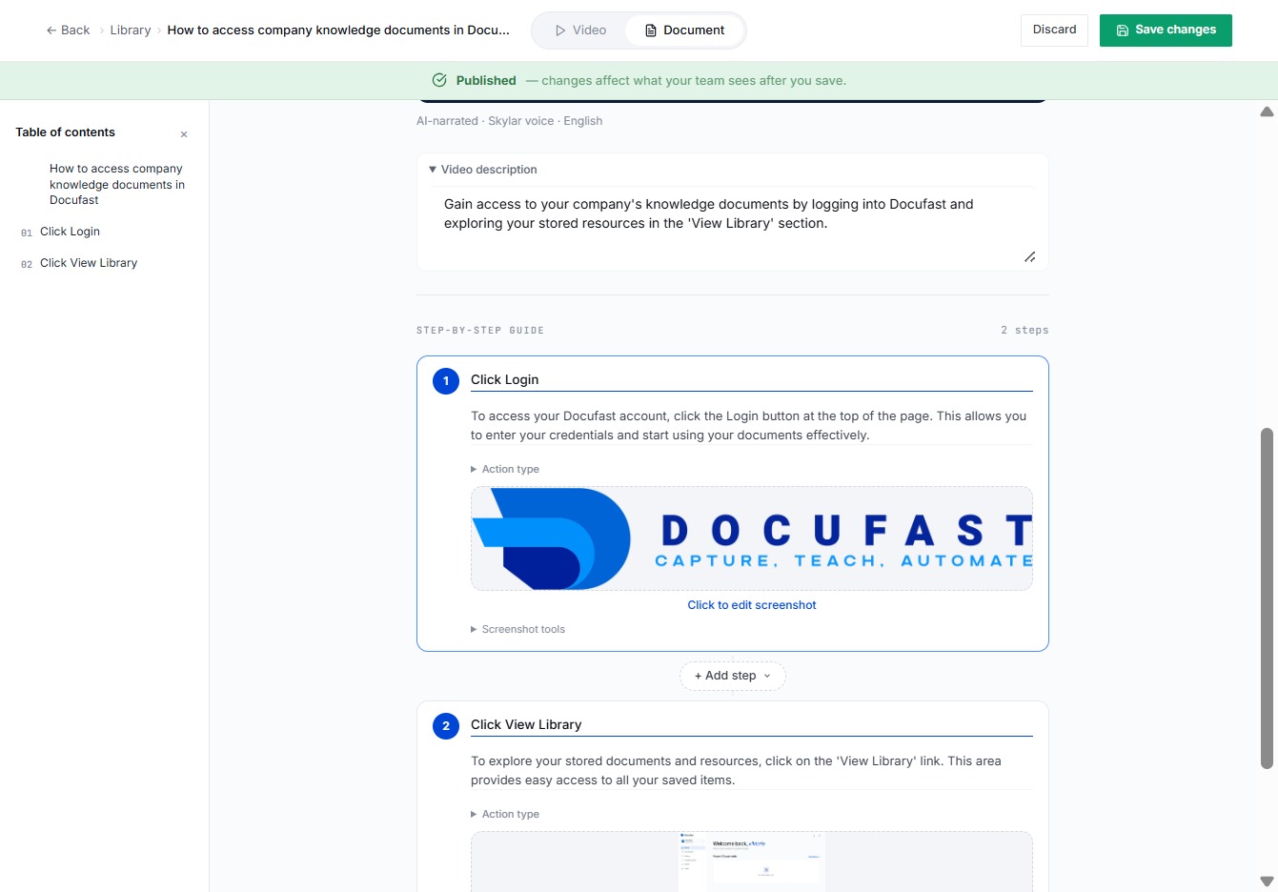Click Save changes button
This screenshot has height=892, width=1278.
pos(1166,30)
